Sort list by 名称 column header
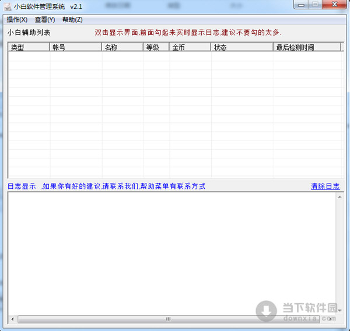Image resolution: width=350 pixels, height=331 pixels. (x=123, y=47)
